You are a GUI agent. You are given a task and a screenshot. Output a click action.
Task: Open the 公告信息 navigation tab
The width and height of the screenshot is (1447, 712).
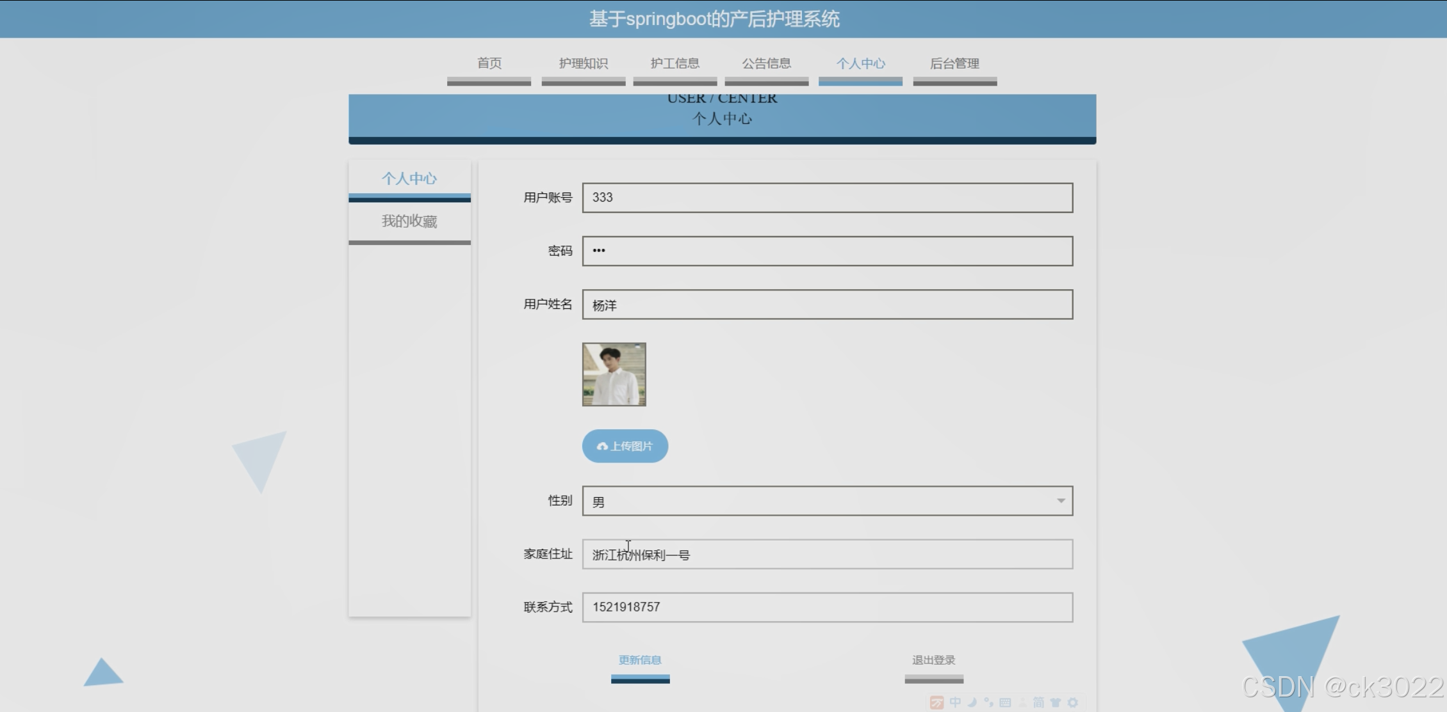click(766, 63)
